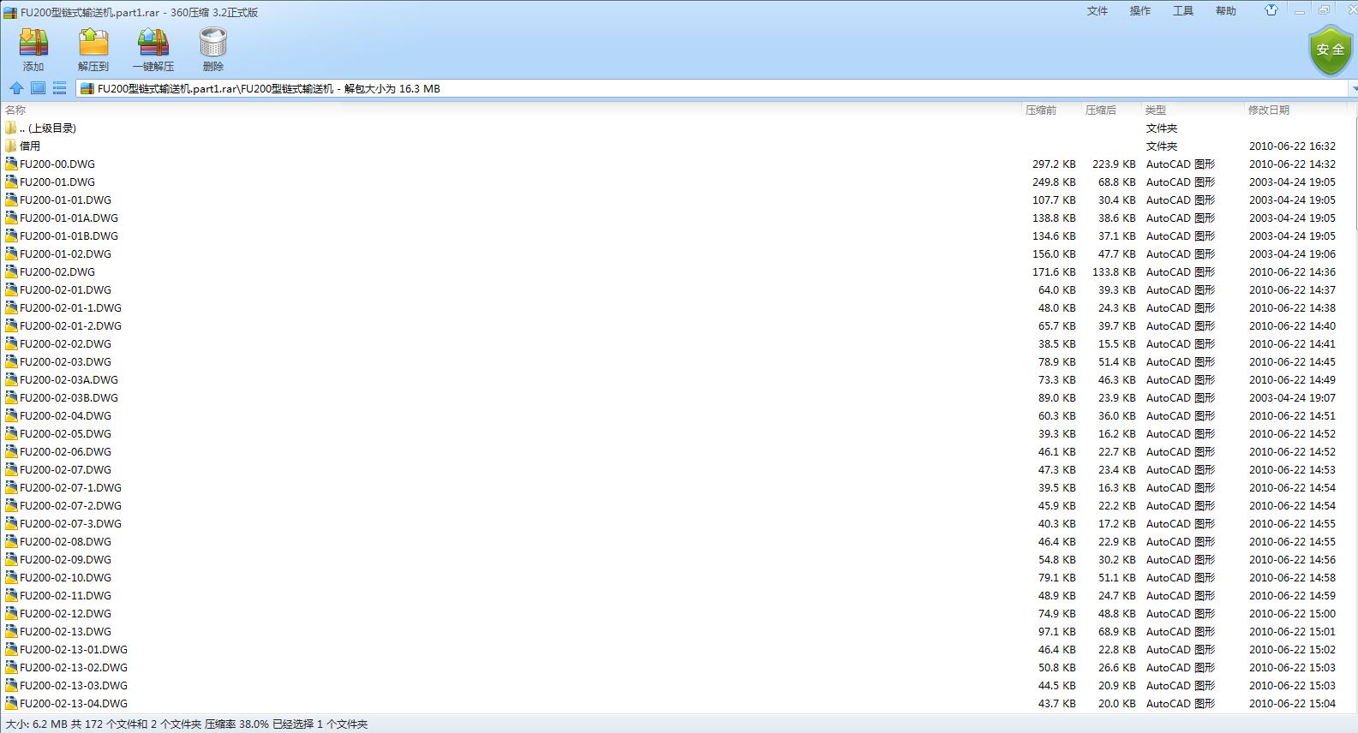This screenshot has height=733, width=1358.
Task: Open the 操作 menu
Action: pos(1140,11)
